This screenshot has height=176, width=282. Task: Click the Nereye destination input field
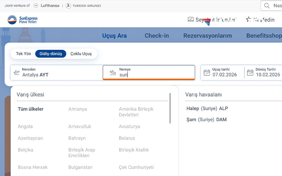(x=149, y=73)
